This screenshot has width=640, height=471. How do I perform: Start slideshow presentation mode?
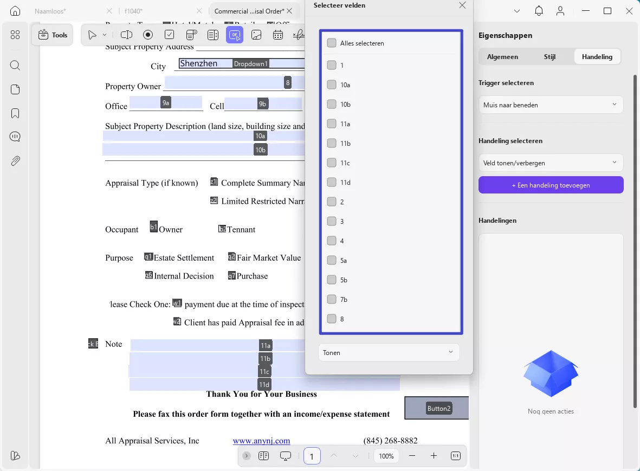tap(285, 456)
